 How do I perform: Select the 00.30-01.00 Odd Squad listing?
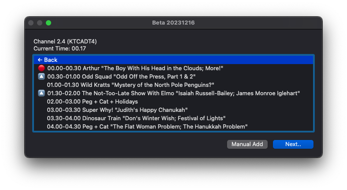pos(174,77)
